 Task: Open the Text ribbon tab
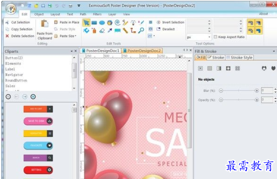pos(70,14)
